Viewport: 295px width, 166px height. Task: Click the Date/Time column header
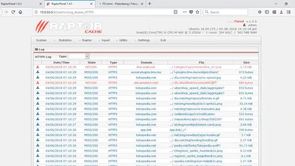click(x=61, y=62)
